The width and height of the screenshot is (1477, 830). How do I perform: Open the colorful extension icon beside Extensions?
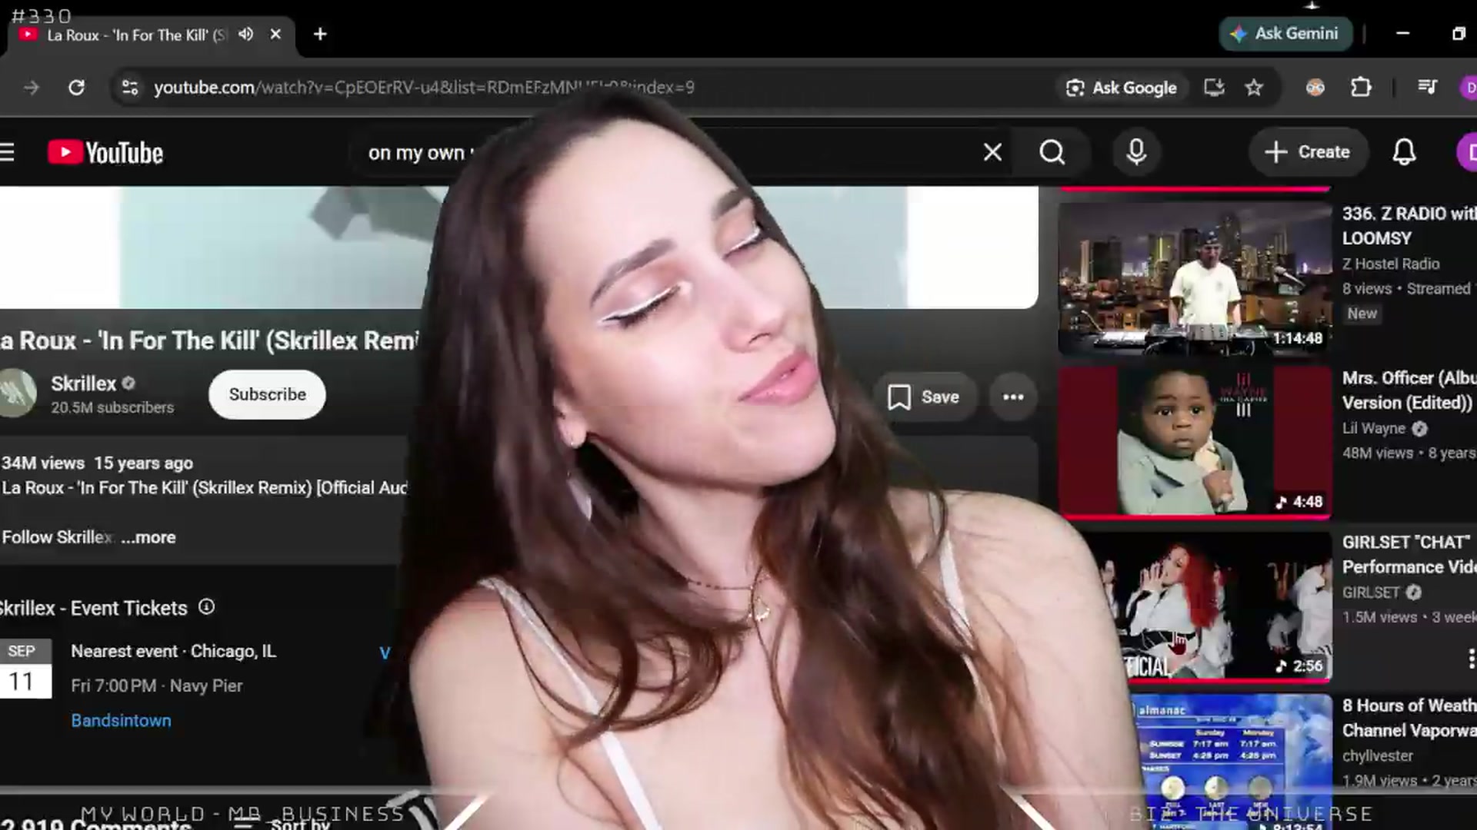(x=1315, y=88)
